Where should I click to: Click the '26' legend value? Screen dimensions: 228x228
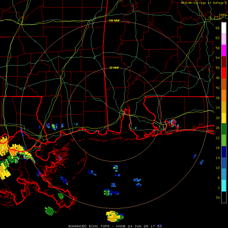[x=218, y=128]
